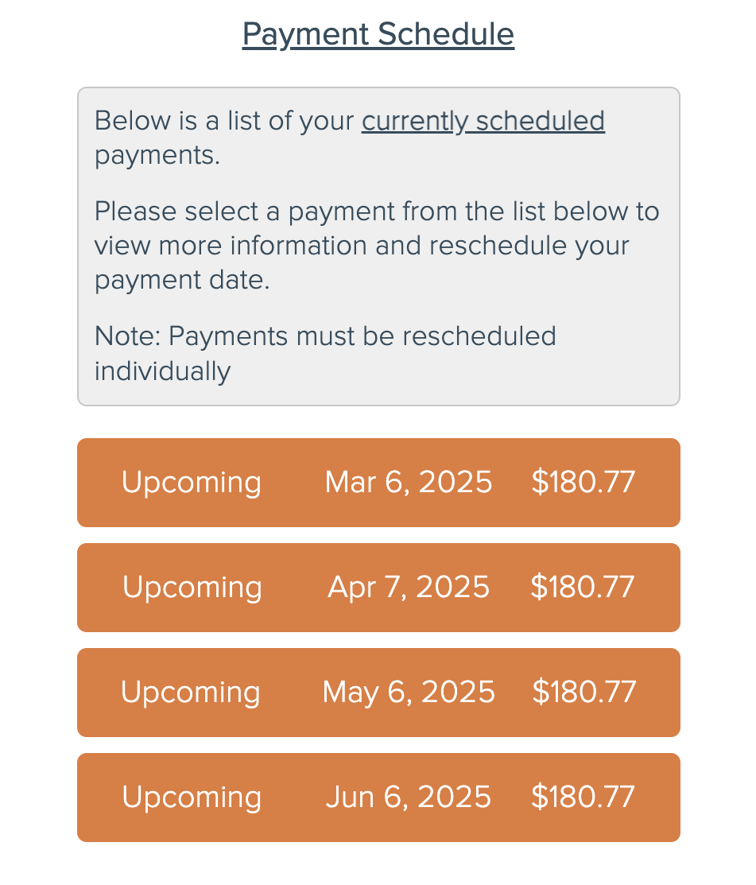
Task: Click the 'Please select a payment' instruction paragraph
Action: [x=377, y=246]
